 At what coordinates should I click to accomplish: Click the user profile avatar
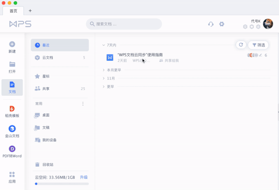(268, 24)
